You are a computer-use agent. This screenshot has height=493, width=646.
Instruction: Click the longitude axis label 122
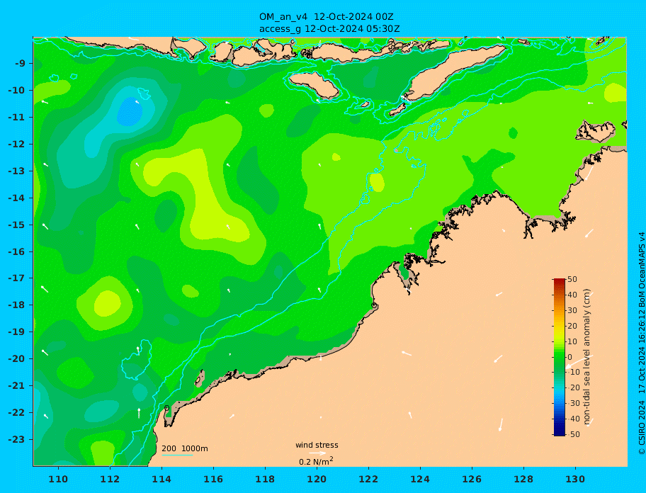click(x=368, y=480)
